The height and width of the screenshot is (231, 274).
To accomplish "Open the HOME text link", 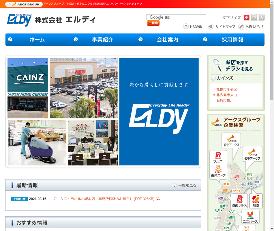I will [196, 27].
